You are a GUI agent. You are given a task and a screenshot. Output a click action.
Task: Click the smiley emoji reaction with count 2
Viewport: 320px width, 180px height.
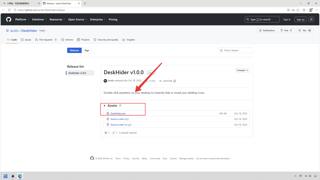pos(107,132)
